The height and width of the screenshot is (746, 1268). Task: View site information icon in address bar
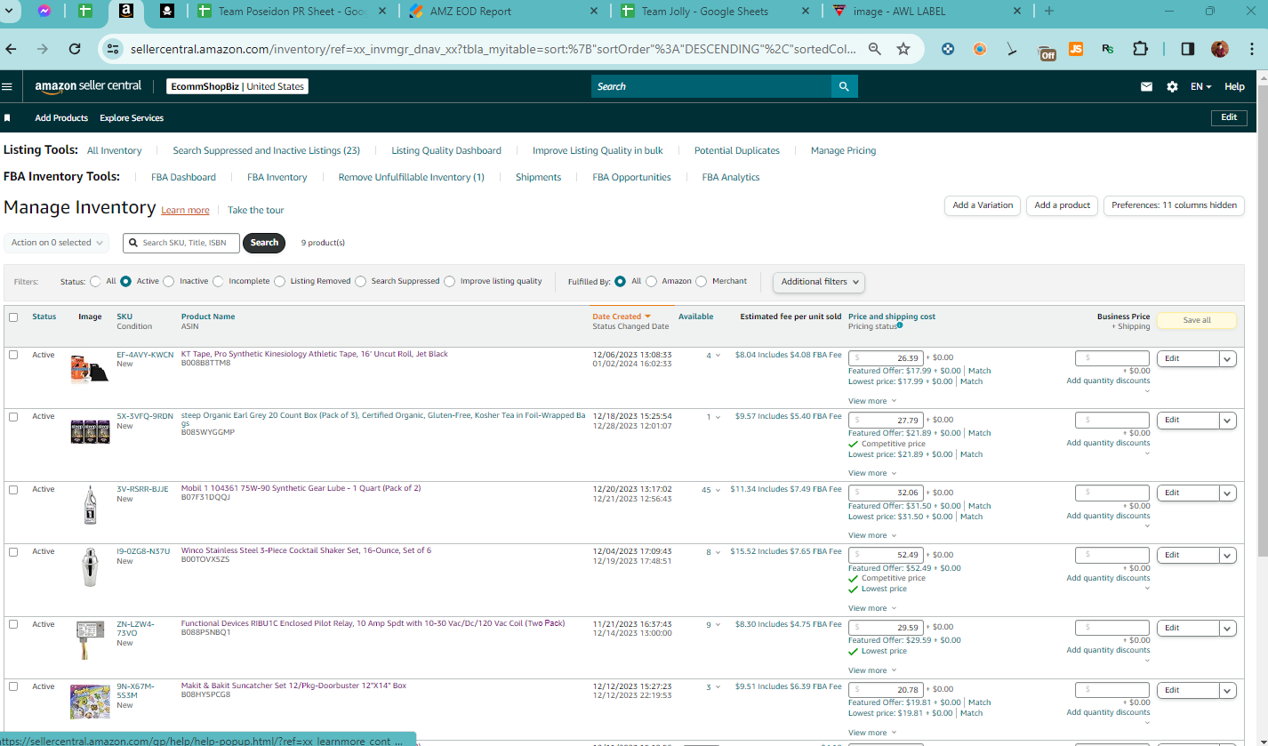pyautogui.click(x=113, y=49)
